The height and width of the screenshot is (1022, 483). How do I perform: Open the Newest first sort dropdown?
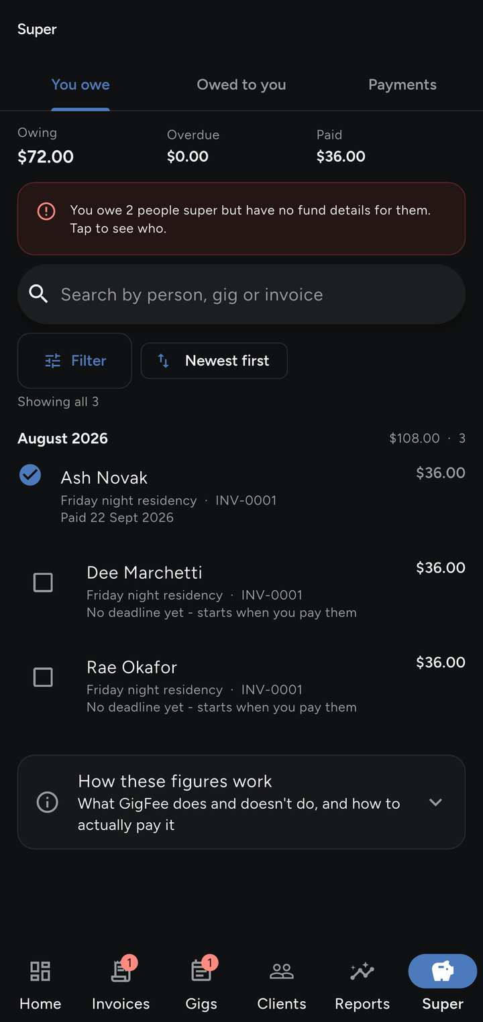214,361
